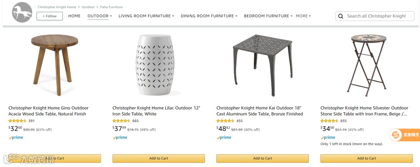This screenshot has height=167, width=420.
Task: Click the search magnifying glass icon
Action: click(x=341, y=16)
